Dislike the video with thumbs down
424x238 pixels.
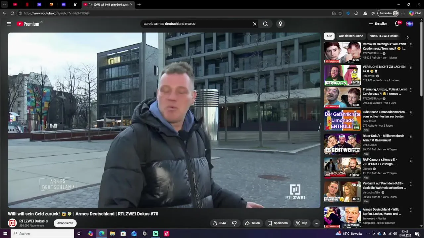click(235, 223)
